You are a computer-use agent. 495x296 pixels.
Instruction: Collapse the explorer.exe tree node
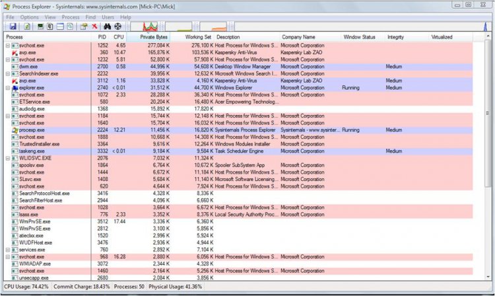pos(8,88)
